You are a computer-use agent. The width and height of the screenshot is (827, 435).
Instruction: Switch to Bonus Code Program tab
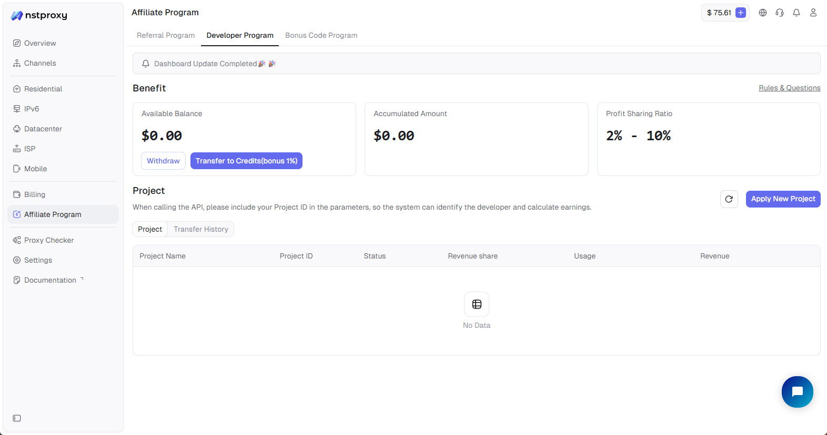[321, 35]
